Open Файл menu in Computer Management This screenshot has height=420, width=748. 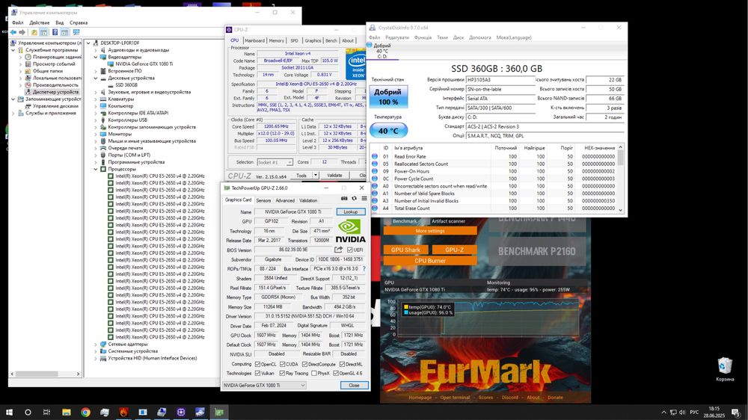point(18,22)
